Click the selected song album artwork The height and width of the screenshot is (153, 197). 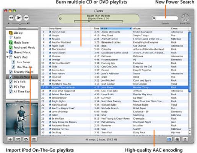click(22, 119)
